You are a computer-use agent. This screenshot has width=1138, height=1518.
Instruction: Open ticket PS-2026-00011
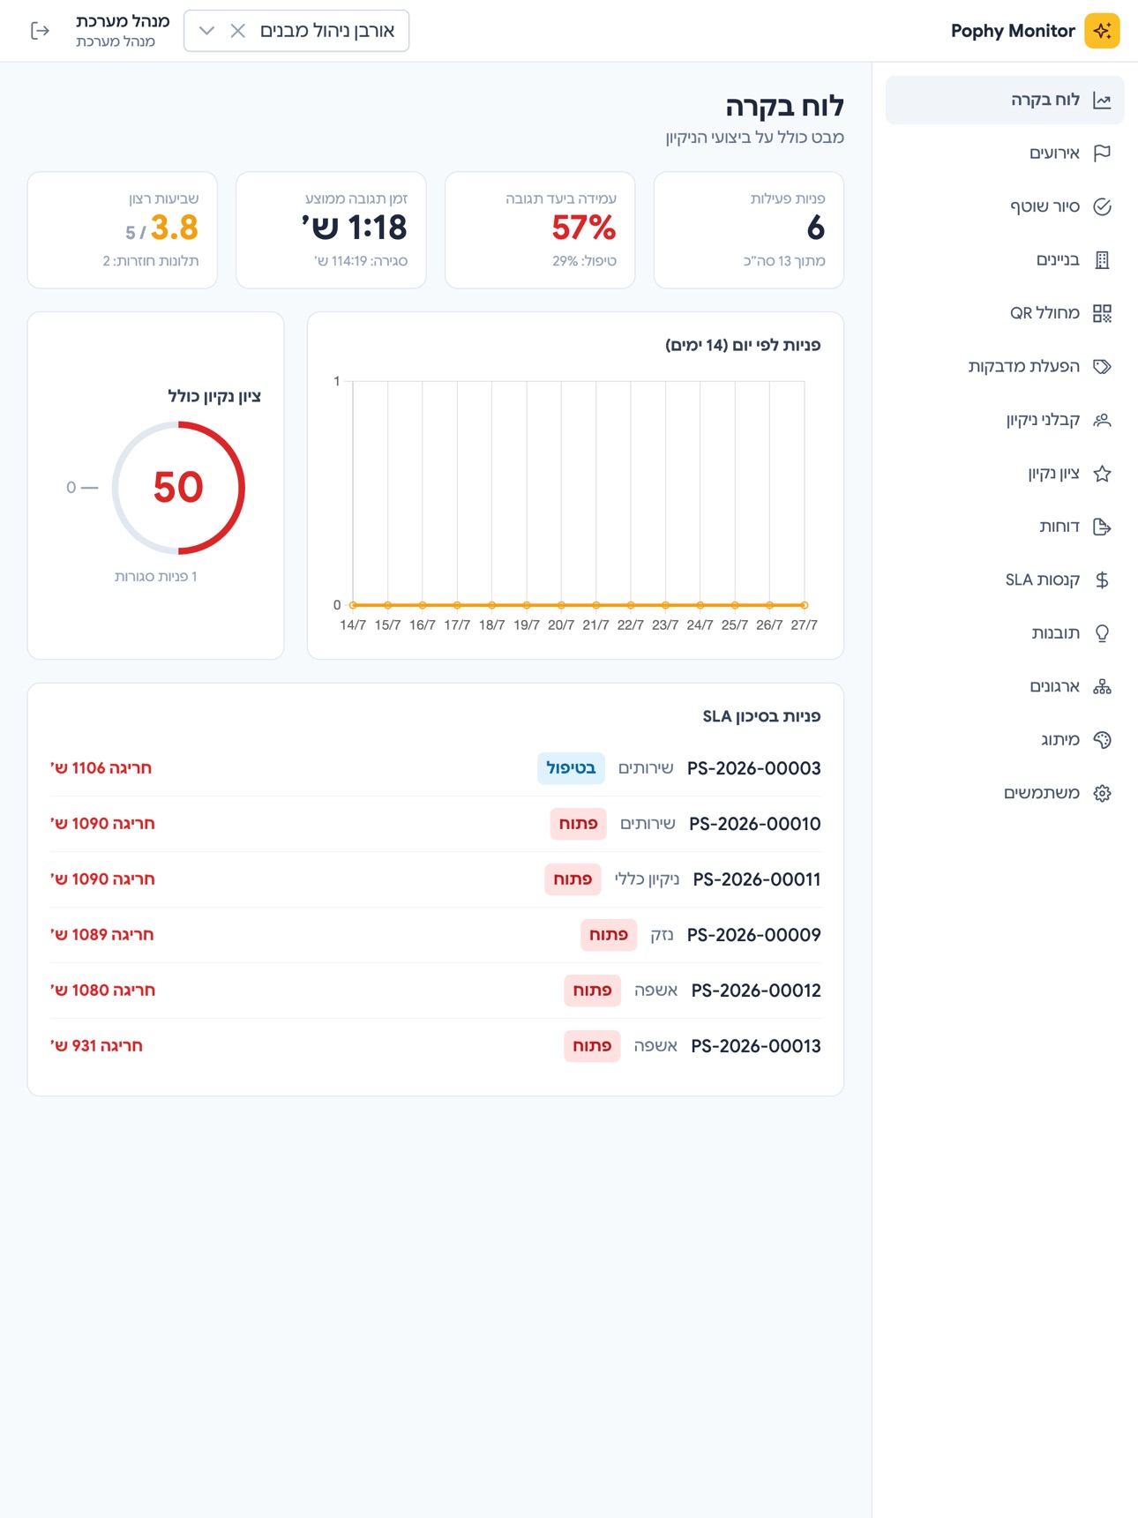tap(757, 879)
